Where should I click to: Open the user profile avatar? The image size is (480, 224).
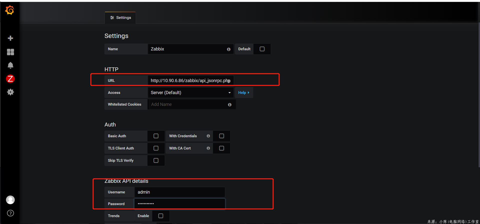(10, 200)
